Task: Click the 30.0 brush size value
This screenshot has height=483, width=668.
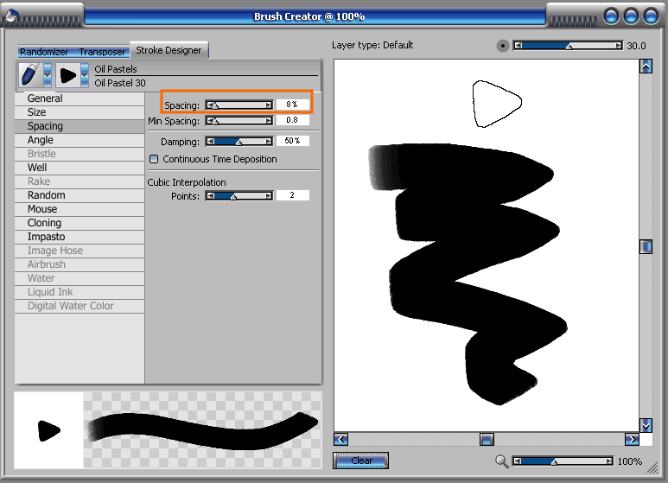Action: click(636, 46)
